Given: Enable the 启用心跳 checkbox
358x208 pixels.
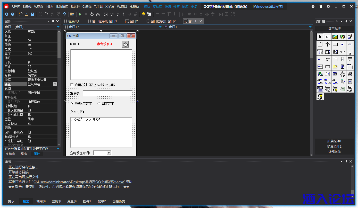Looking at the screenshot, I should click(x=72, y=85).
